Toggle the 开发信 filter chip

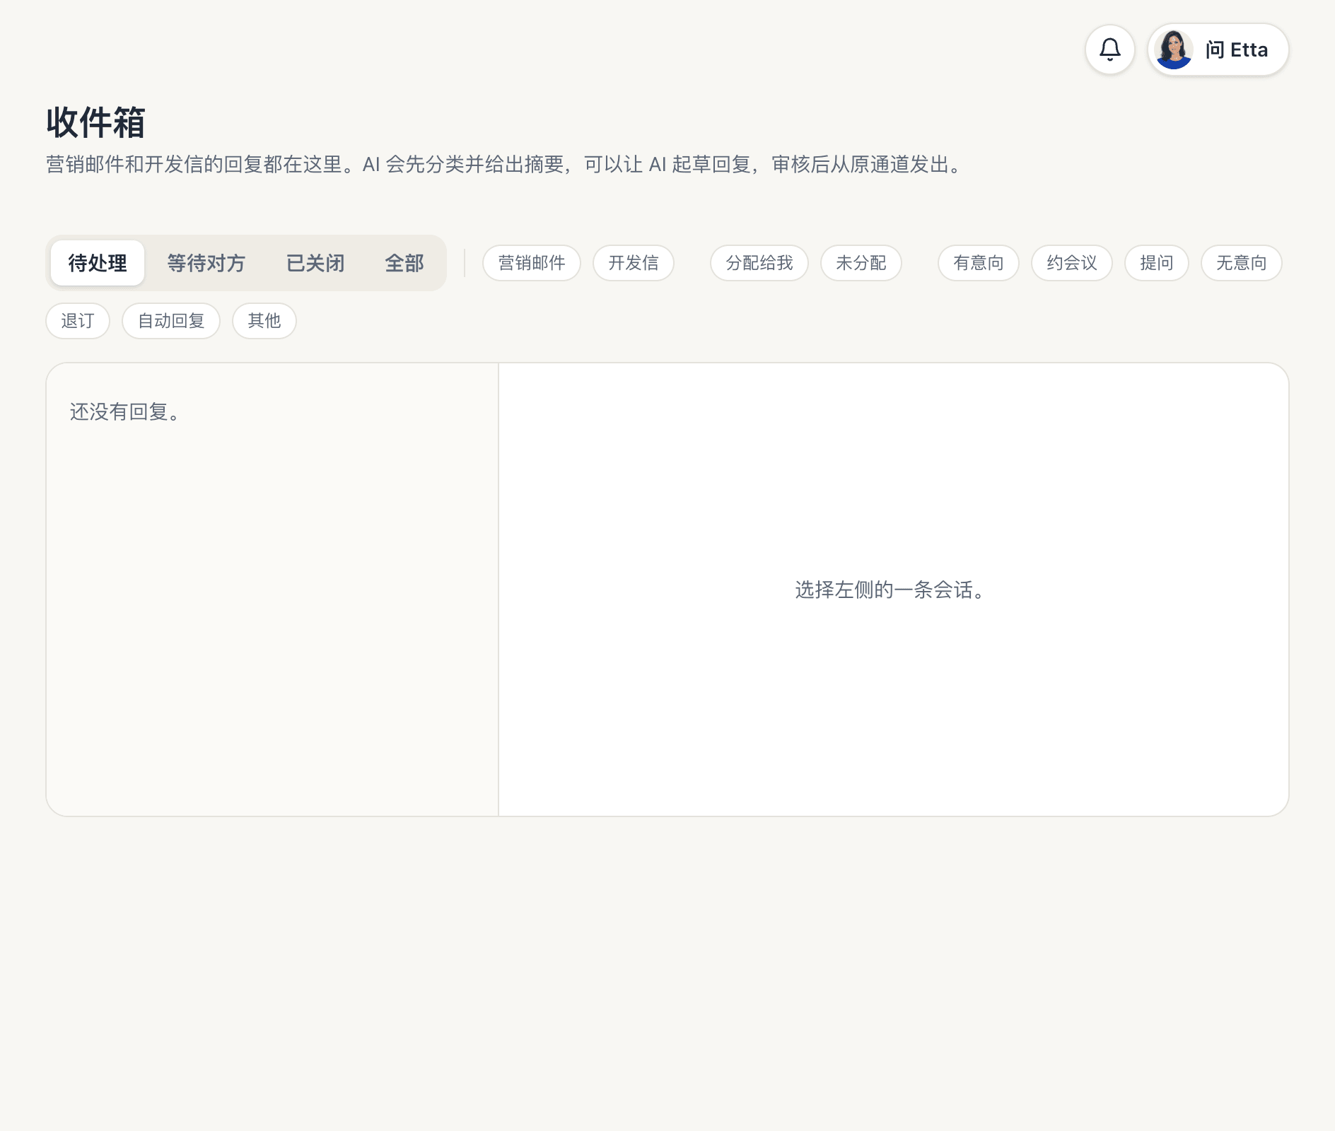634,263
